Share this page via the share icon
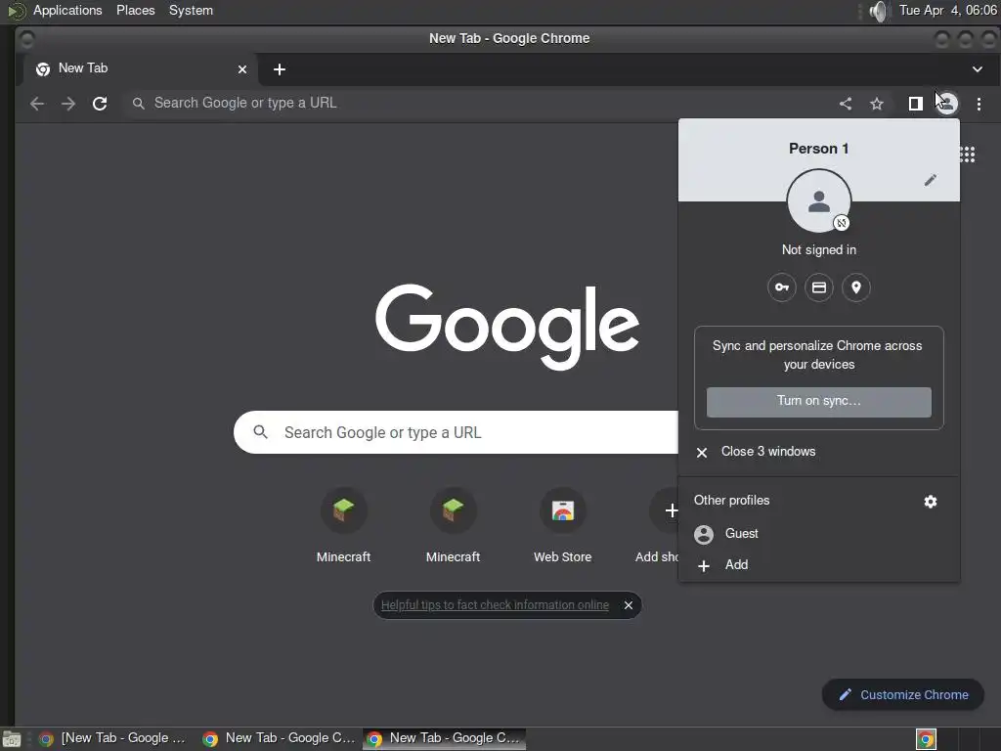 click(x=846, y=104)
